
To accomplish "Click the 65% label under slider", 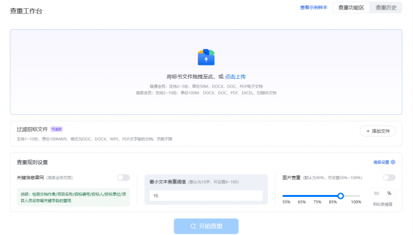I will pyautogui.click(x=302, y=202).
